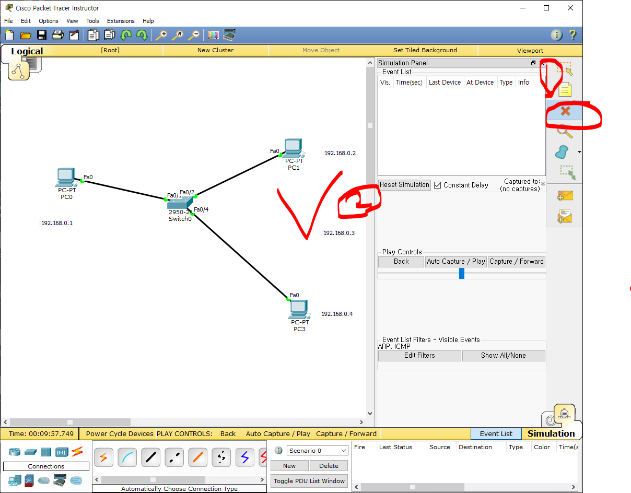Screen dimensions: 631x493
Task: Activate the Delete tool with X icon
Action: point(565,111)
